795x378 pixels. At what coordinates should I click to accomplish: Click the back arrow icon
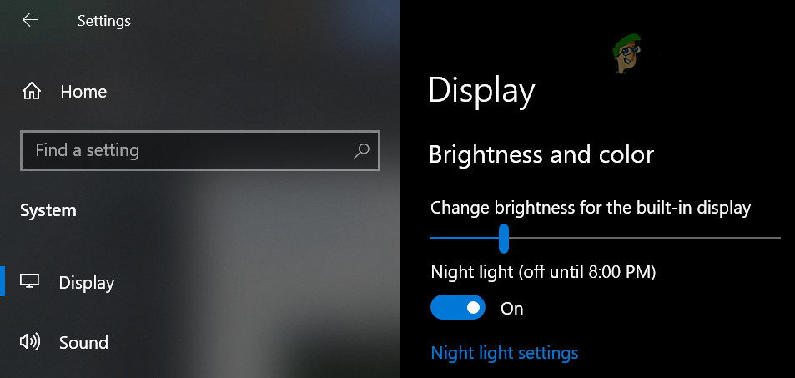30,20
